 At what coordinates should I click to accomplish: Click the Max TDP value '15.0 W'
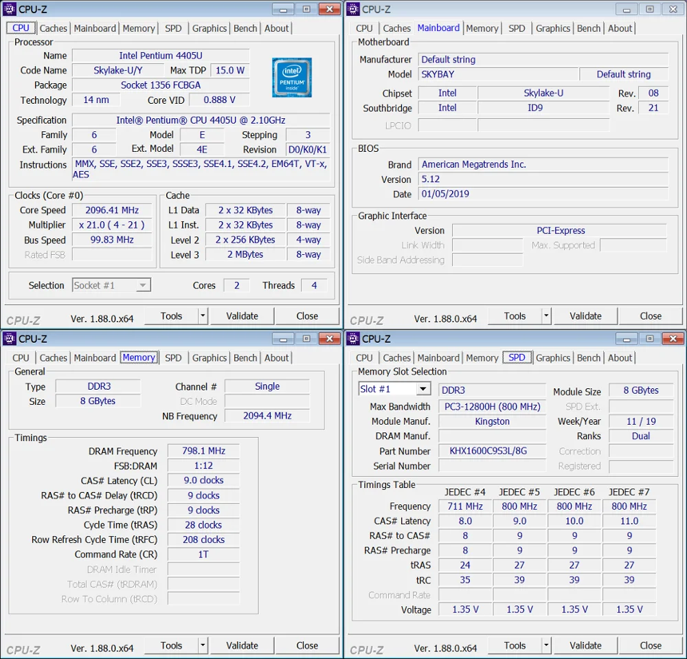[x=230, y=70]
